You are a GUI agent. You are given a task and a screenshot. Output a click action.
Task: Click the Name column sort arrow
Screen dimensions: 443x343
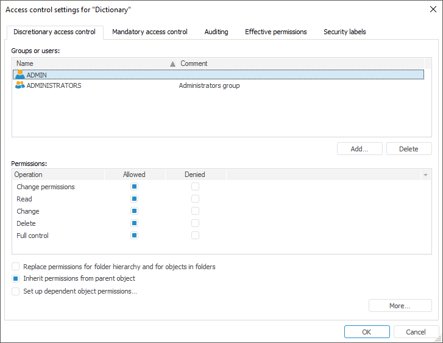tap(172, 63)
